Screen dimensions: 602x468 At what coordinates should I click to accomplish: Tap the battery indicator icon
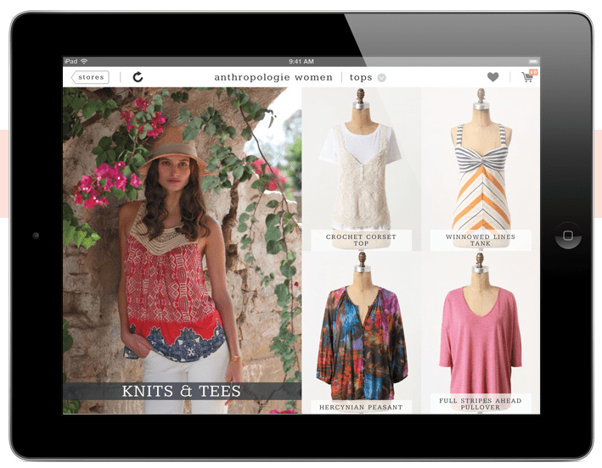pyautogui.click(x=534, y=61)
